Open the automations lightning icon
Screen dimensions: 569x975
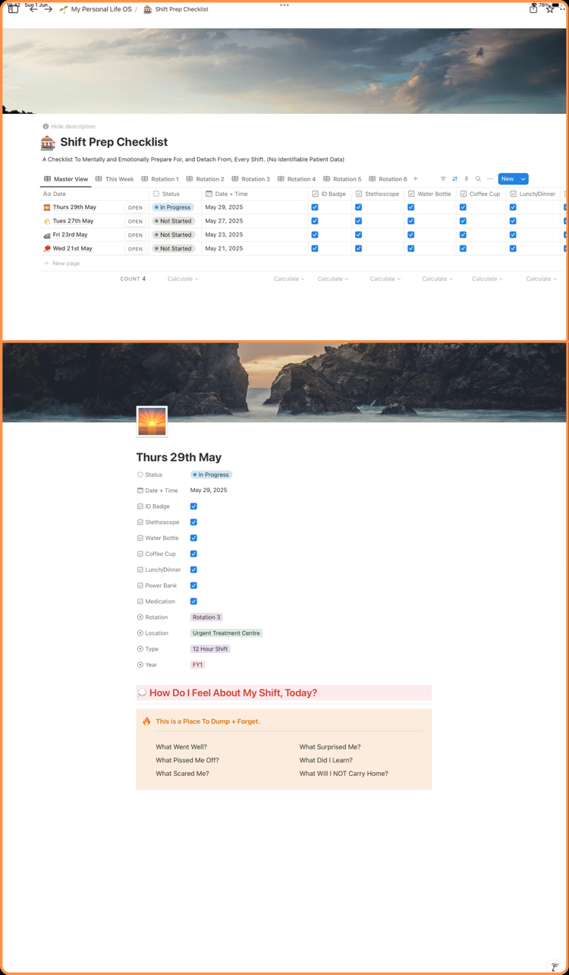point(467,179)
